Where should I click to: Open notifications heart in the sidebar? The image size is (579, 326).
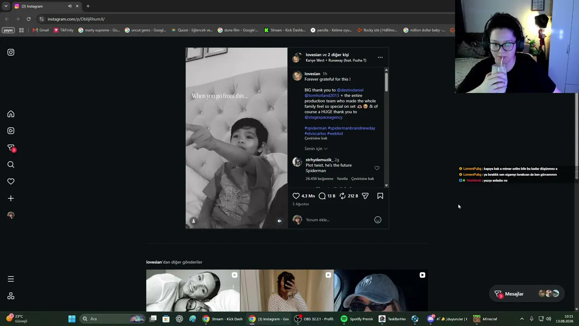11,182
